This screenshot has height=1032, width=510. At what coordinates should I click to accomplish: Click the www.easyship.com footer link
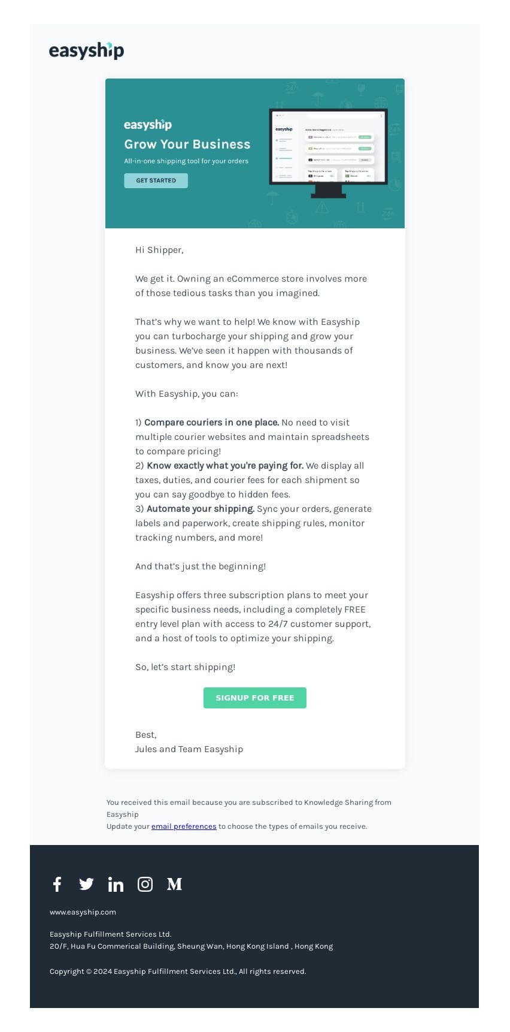[83, 912]
